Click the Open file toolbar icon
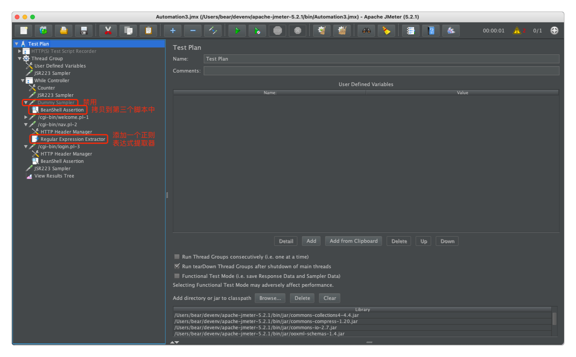576x357 pixels. (x=63, y=30)
